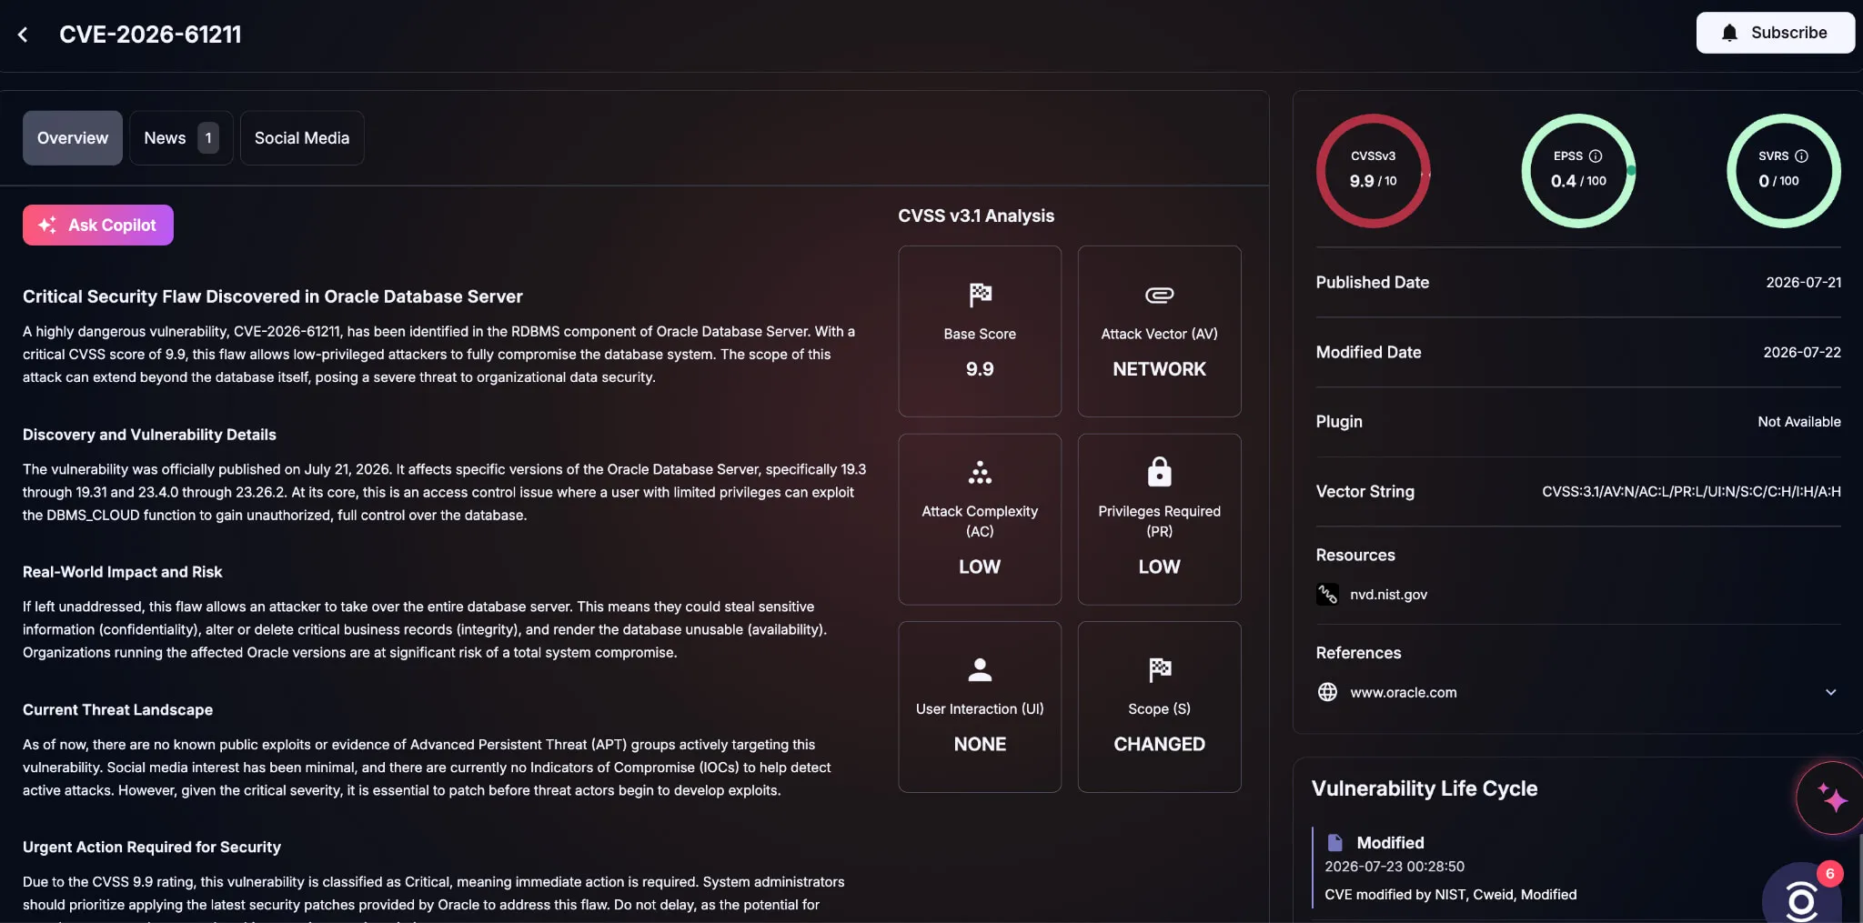Viewport: 1863px width, 923px height.
Task: Click the User Interaction NONE value
Action: tap(980, 744)
